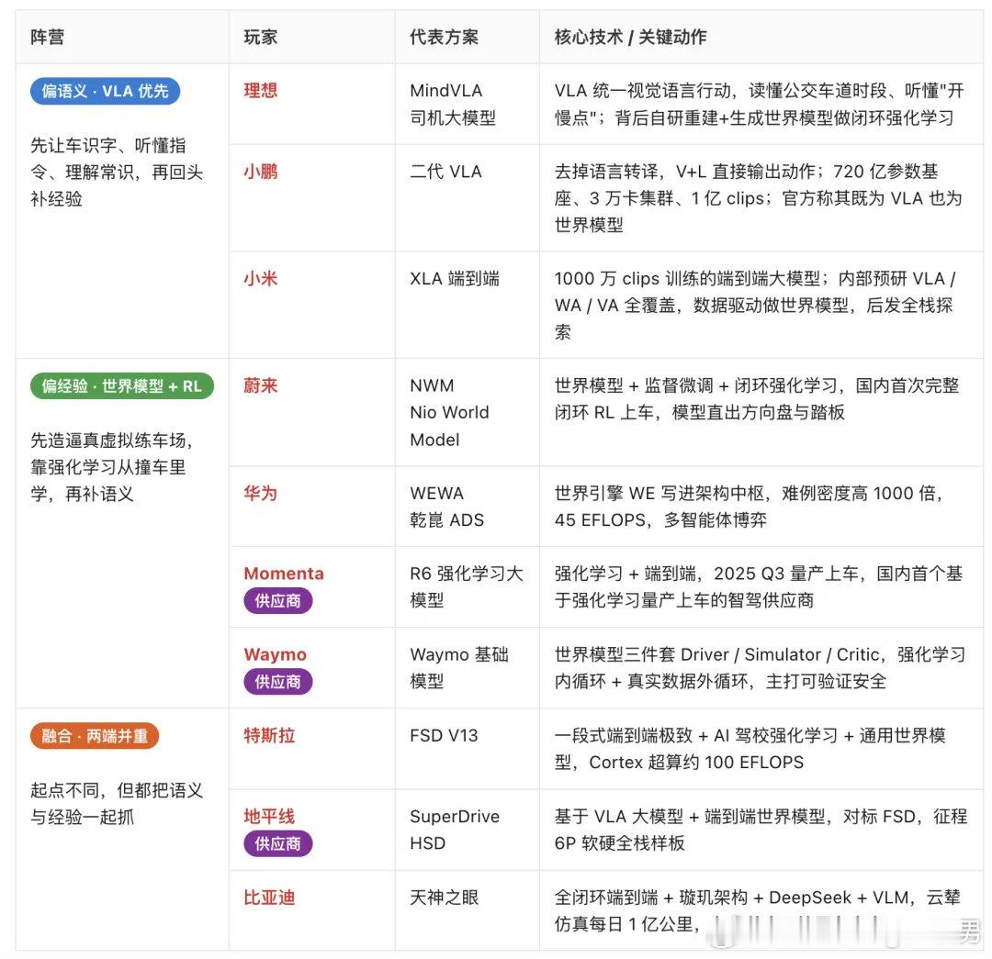The height and width of the screenshot is (959, 992).
Task: Click the paragraph 先让车识字、听懂指令
Action: (117, 172)
